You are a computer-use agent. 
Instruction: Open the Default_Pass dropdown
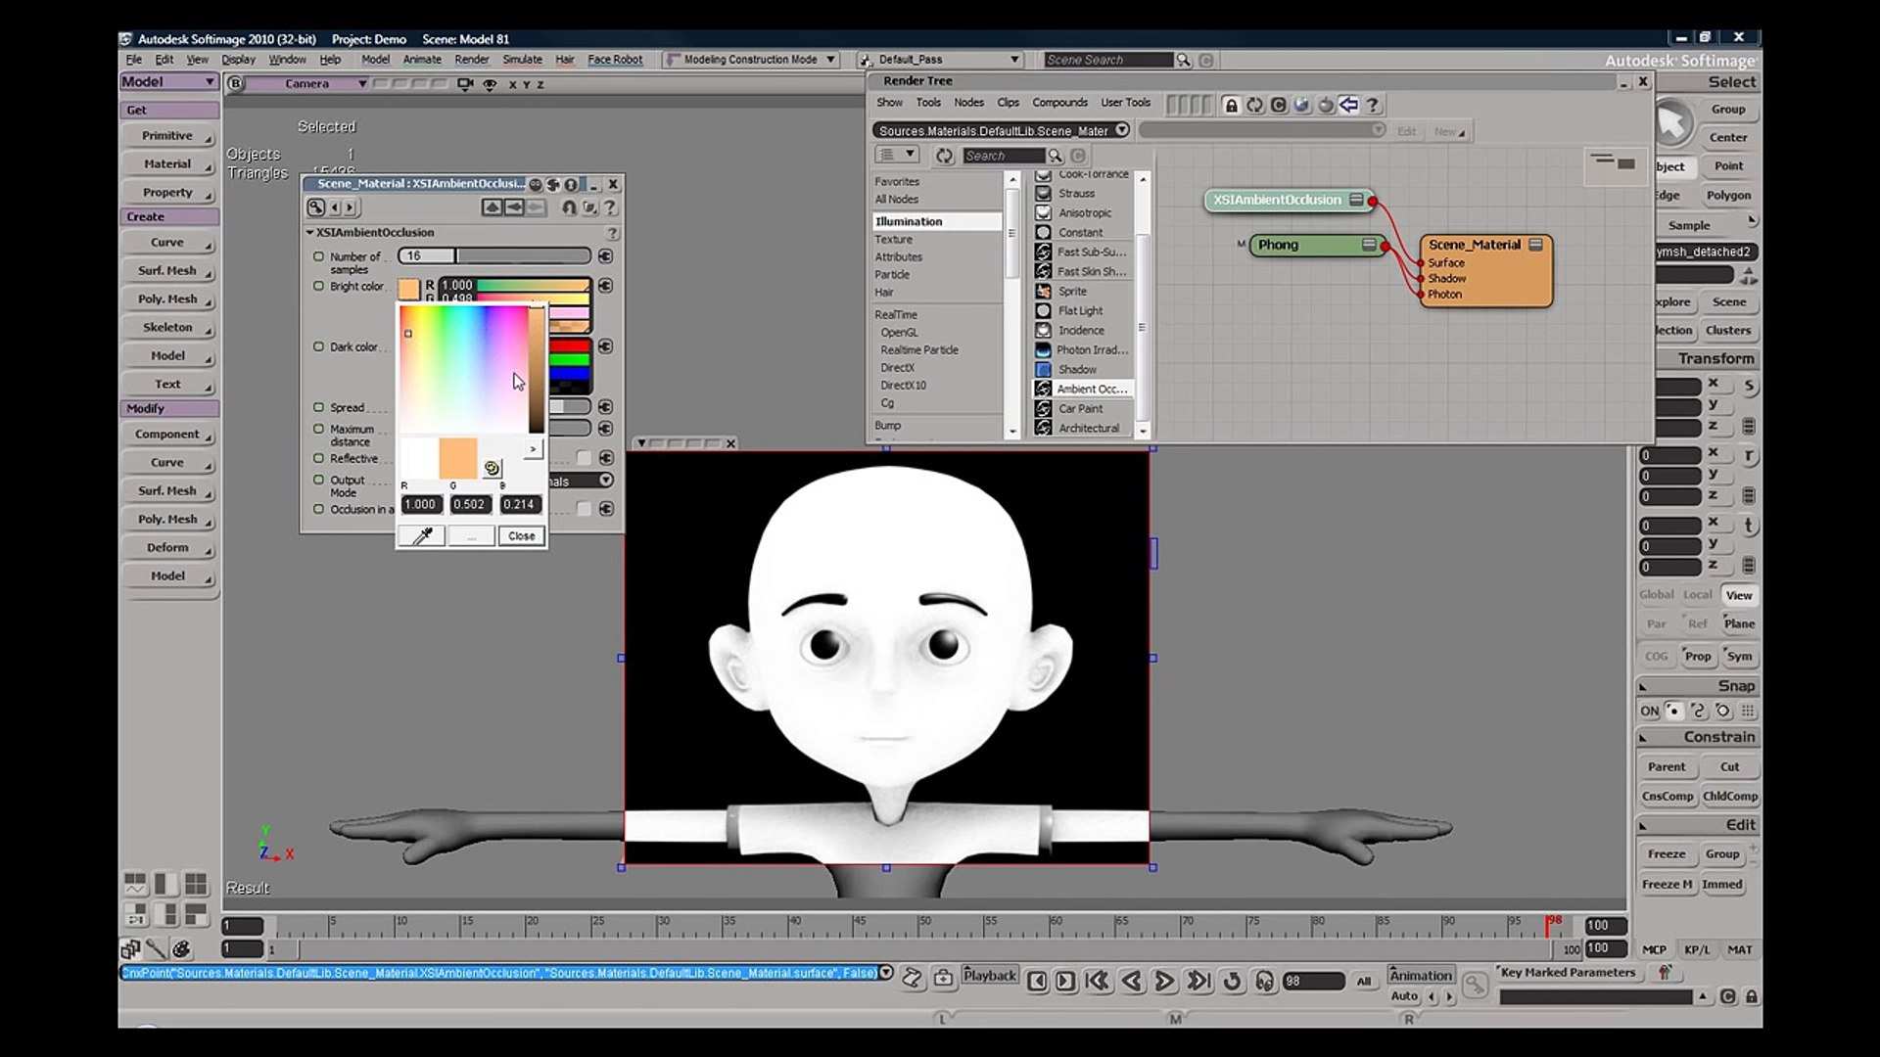(1014, 60)
